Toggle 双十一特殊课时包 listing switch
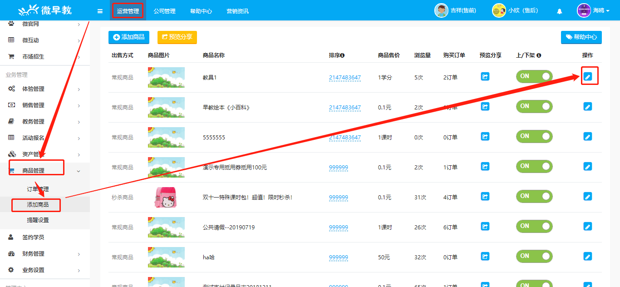Image resolution: width=620 pixels, height=287 pixels. (534, 196)
